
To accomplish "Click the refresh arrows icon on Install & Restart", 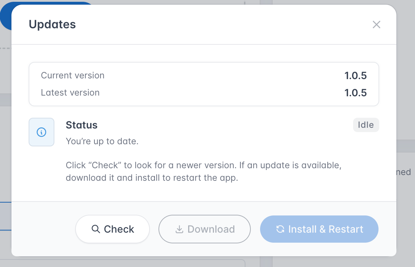I will (x=280, y=229).
